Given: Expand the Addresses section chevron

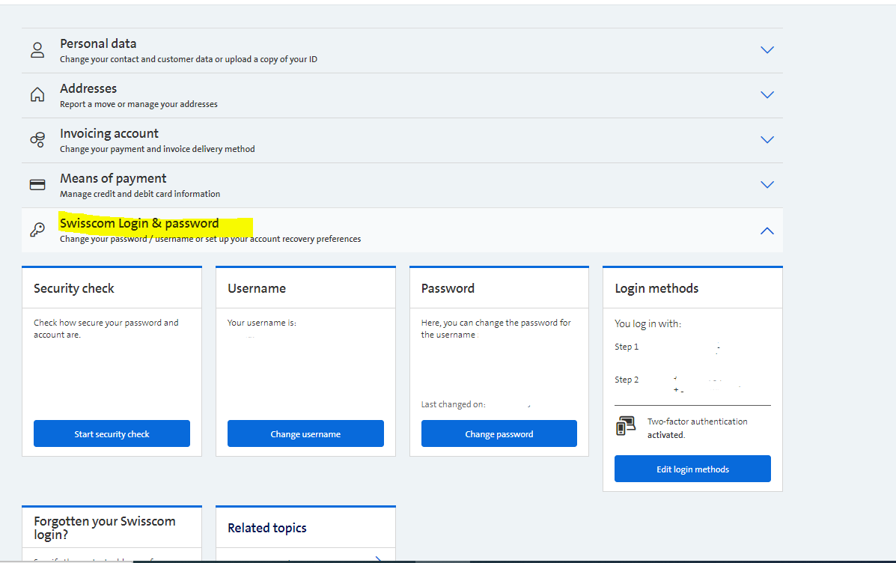Looking at the screenshot, I should coord(767,95).
